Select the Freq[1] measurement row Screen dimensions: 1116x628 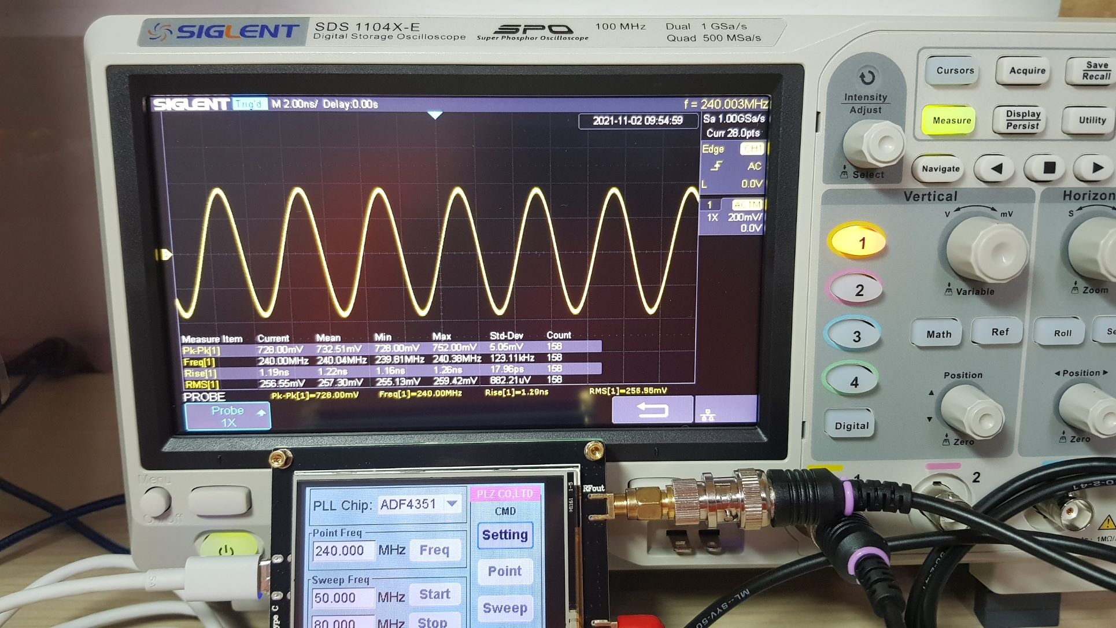[391, 360]
